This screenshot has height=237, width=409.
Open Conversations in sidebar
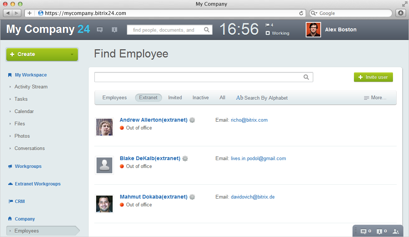click(30, 148)
